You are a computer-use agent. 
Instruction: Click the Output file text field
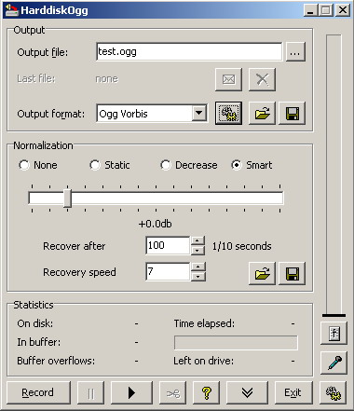pyautogui.click(x=189, y=52)
